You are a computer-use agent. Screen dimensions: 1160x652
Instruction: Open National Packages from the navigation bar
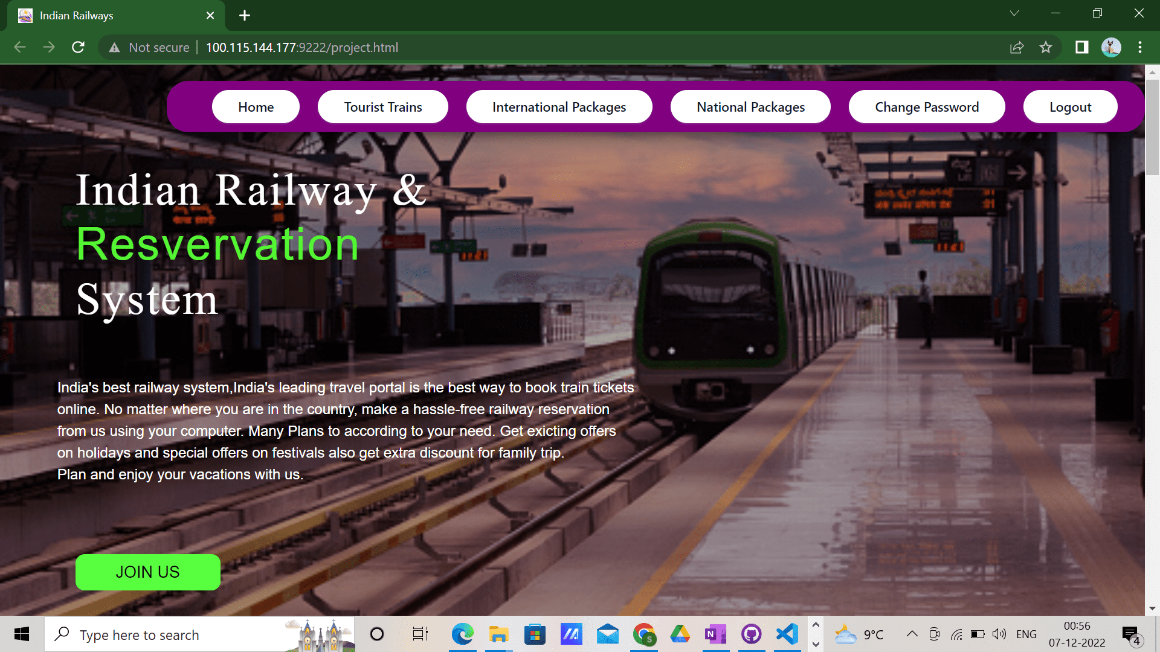pyautogui.click(x=750, y=106)
